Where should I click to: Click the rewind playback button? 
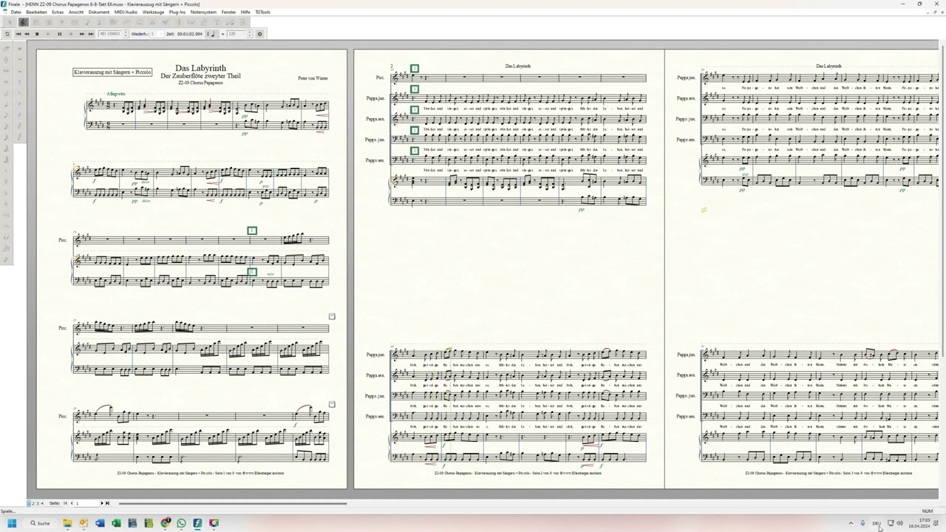coord(27,34)
